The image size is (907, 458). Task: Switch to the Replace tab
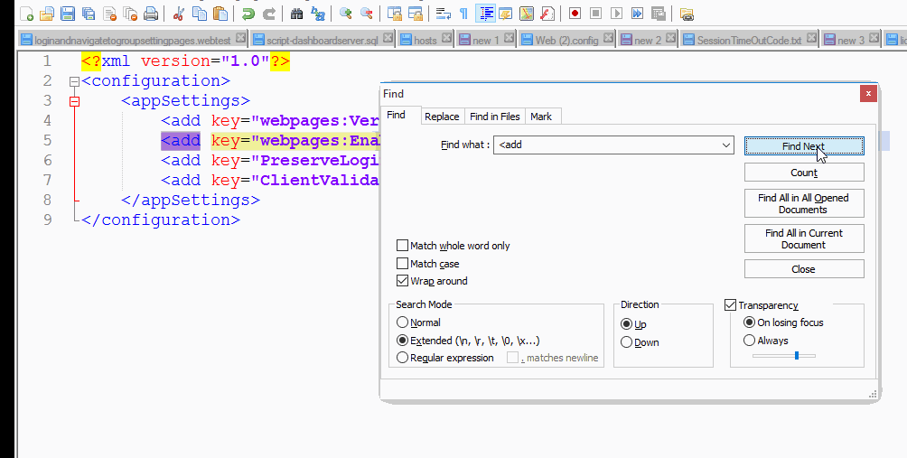pos(442,117)
